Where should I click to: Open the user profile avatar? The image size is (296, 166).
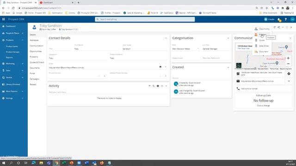[x=292, y=19]
